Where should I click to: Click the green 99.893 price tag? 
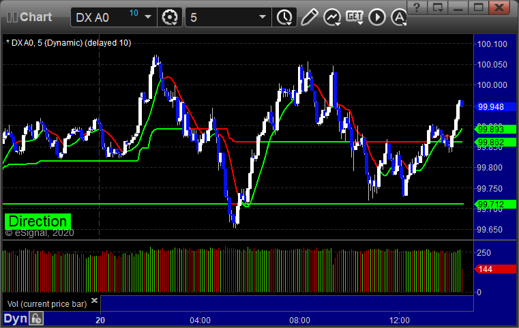pos(495,130)
